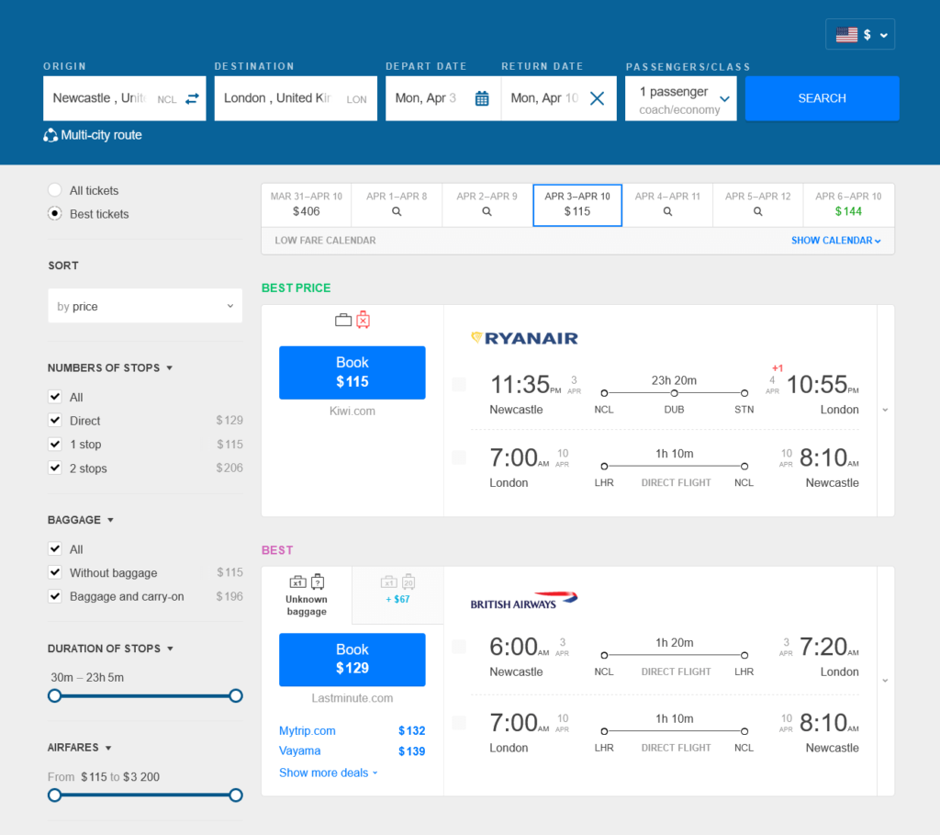Click question-mark suitcase icon in Unknown baggage
This screenshot has height=835, width=940.
318,581
